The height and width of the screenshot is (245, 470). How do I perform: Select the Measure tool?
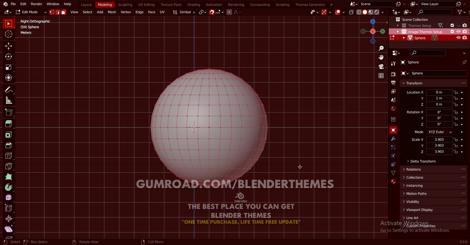[8, 101]
